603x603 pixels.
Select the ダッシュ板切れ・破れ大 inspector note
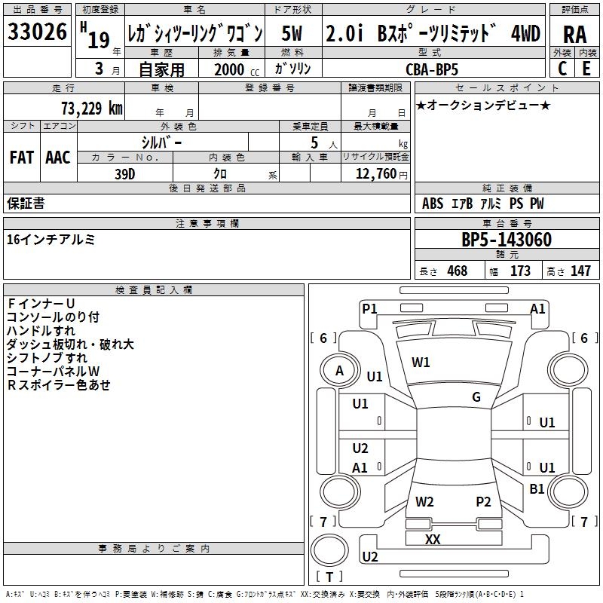(69, 344)
